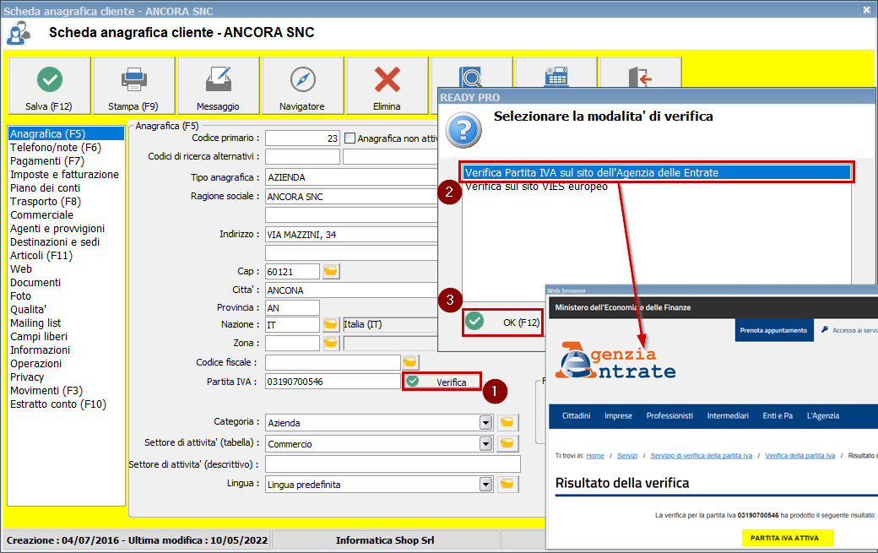Click the Home breadcrumb link

tap(595, 456)
